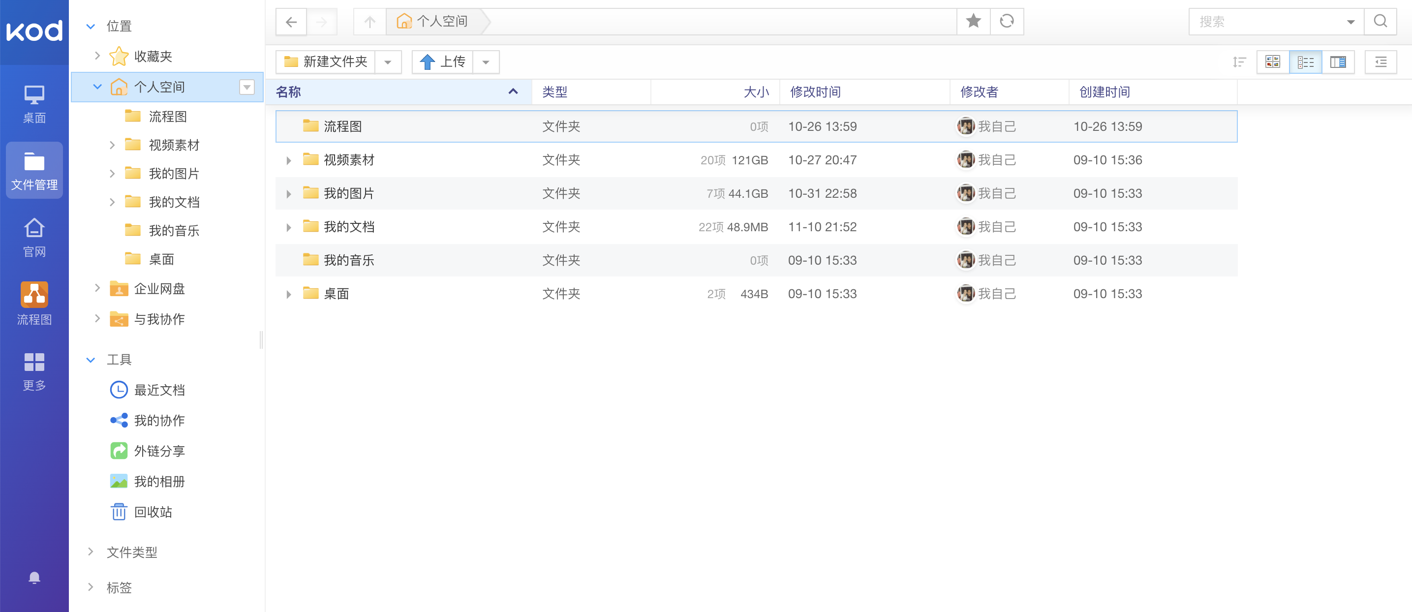Image resolution: width=1412 pixels, height=612 pixels.
Task: Open the 官网 home icon
Action: point(34,238)
